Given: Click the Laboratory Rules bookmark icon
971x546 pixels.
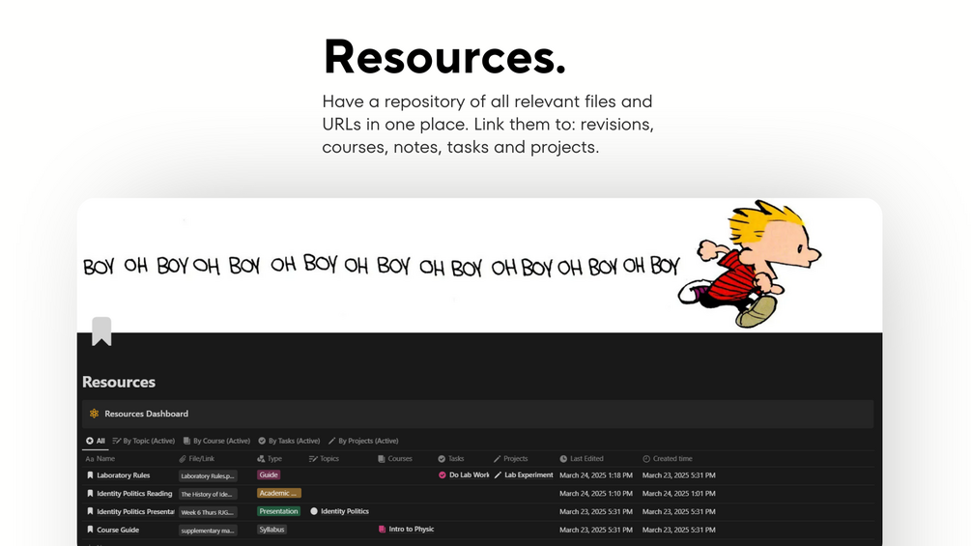Looking at the screenshot, I should [x=90, y=475].
